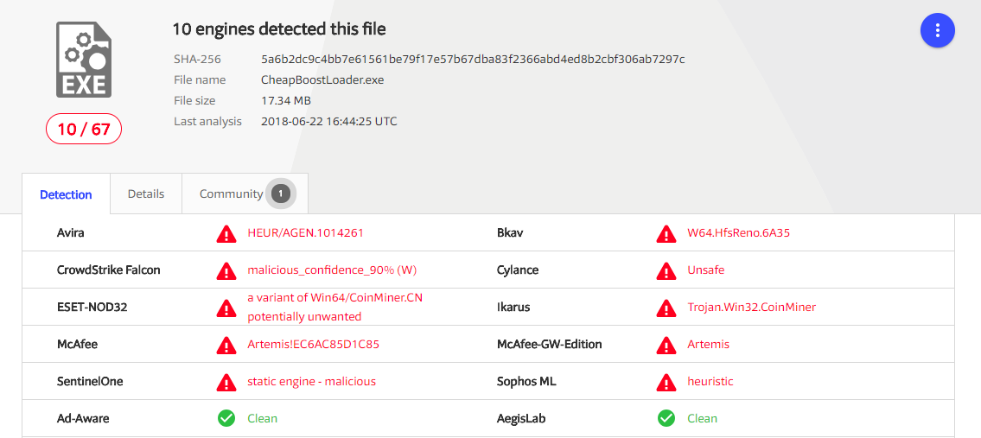Click the CrowdStrike Falcon alert icon

point(226,270)
